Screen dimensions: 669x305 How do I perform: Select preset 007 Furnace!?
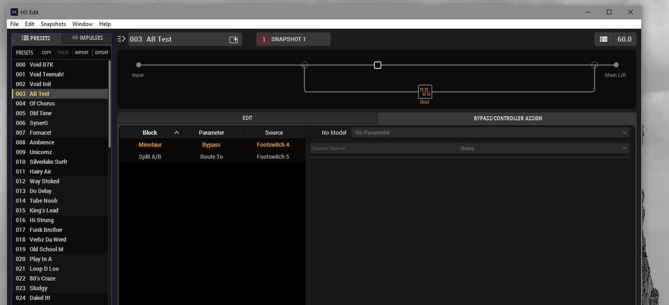(60, 133)
